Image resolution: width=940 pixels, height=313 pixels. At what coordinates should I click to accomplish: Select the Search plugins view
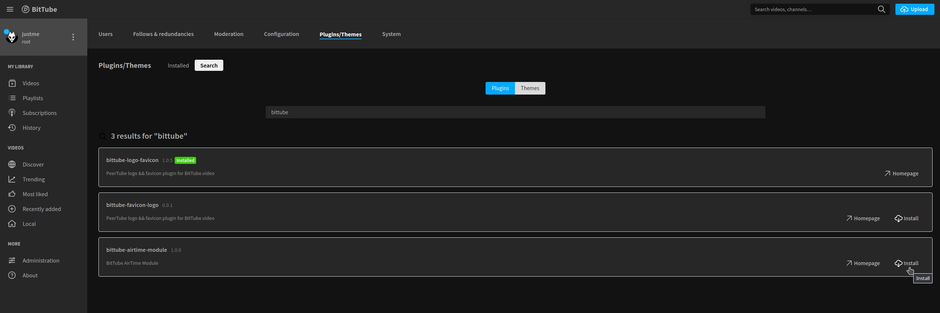pyautogui.click(x=209, y=65)
